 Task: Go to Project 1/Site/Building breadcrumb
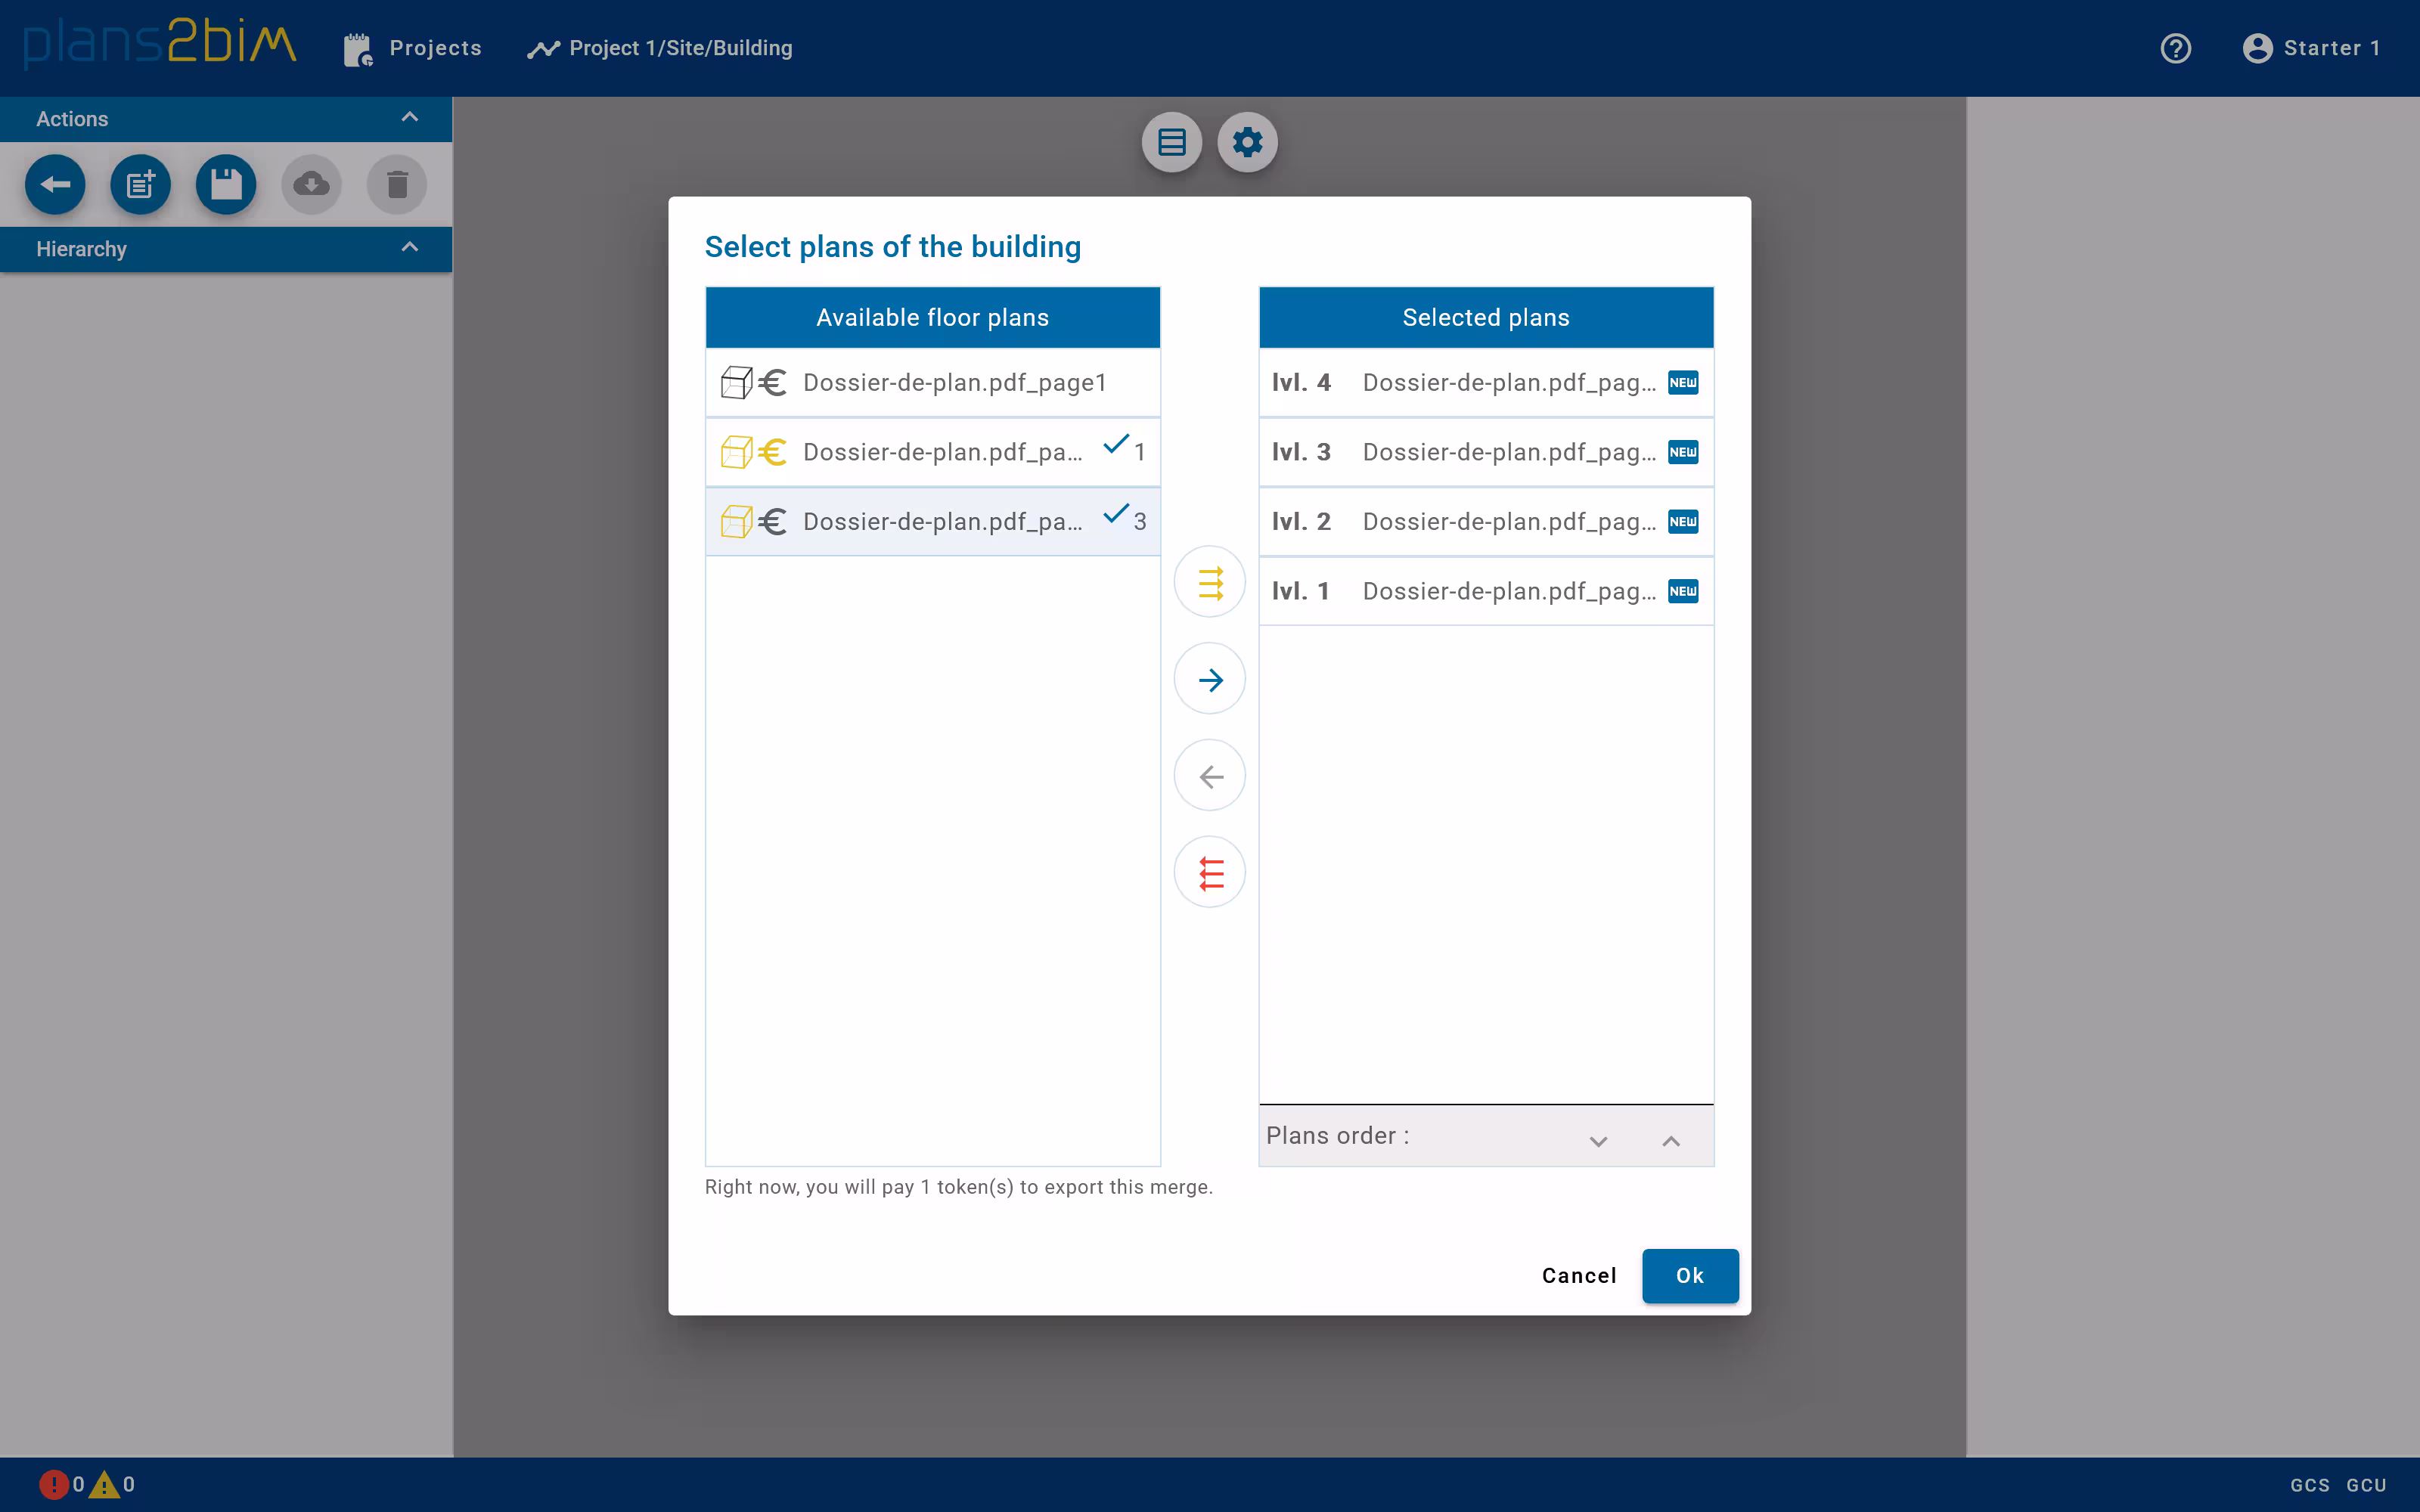(x=680, y=47)
